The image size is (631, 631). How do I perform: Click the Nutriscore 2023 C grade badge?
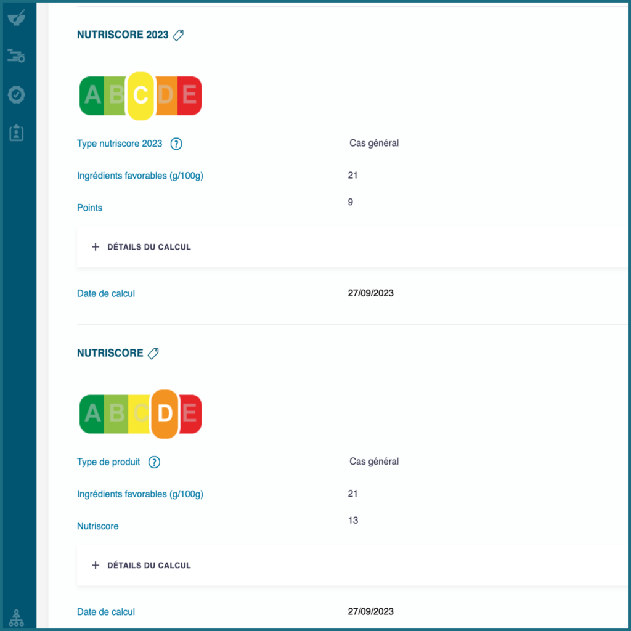pos(140,96)
